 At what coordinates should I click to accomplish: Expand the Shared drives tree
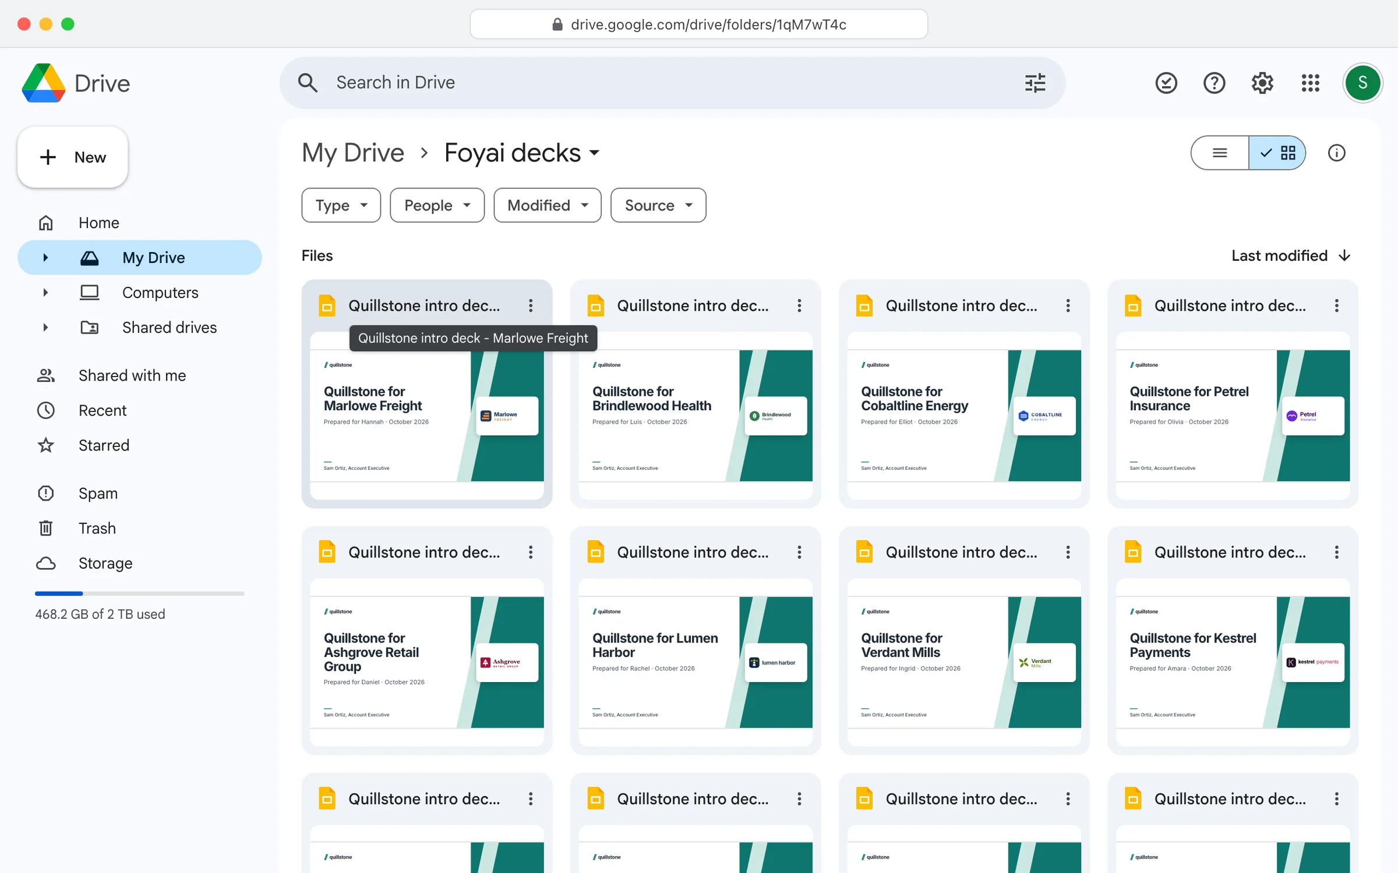coord(45,328)
